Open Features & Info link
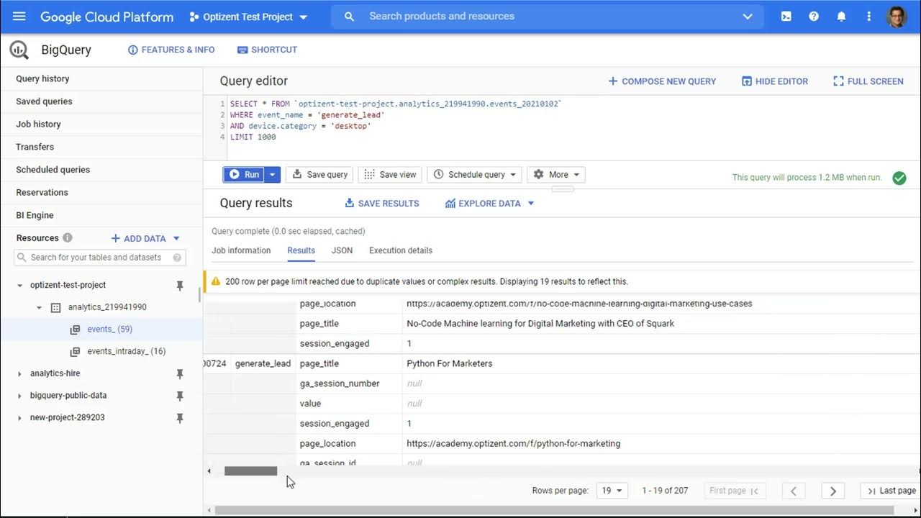Screen dimensions: 921x518 pyautogui.click(x=171, y=50)
